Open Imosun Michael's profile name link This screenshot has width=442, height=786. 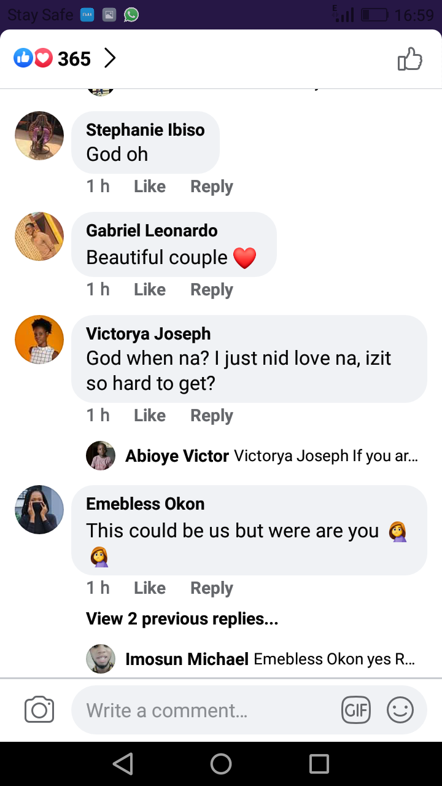tap(187, 660)
